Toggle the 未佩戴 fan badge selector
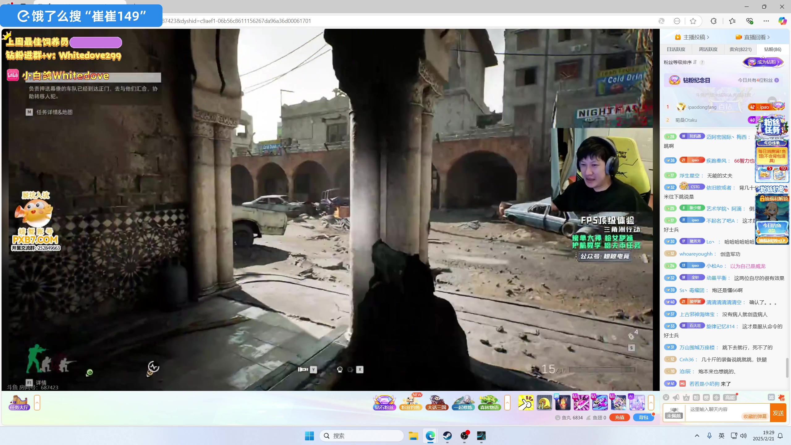 (674, 413)
